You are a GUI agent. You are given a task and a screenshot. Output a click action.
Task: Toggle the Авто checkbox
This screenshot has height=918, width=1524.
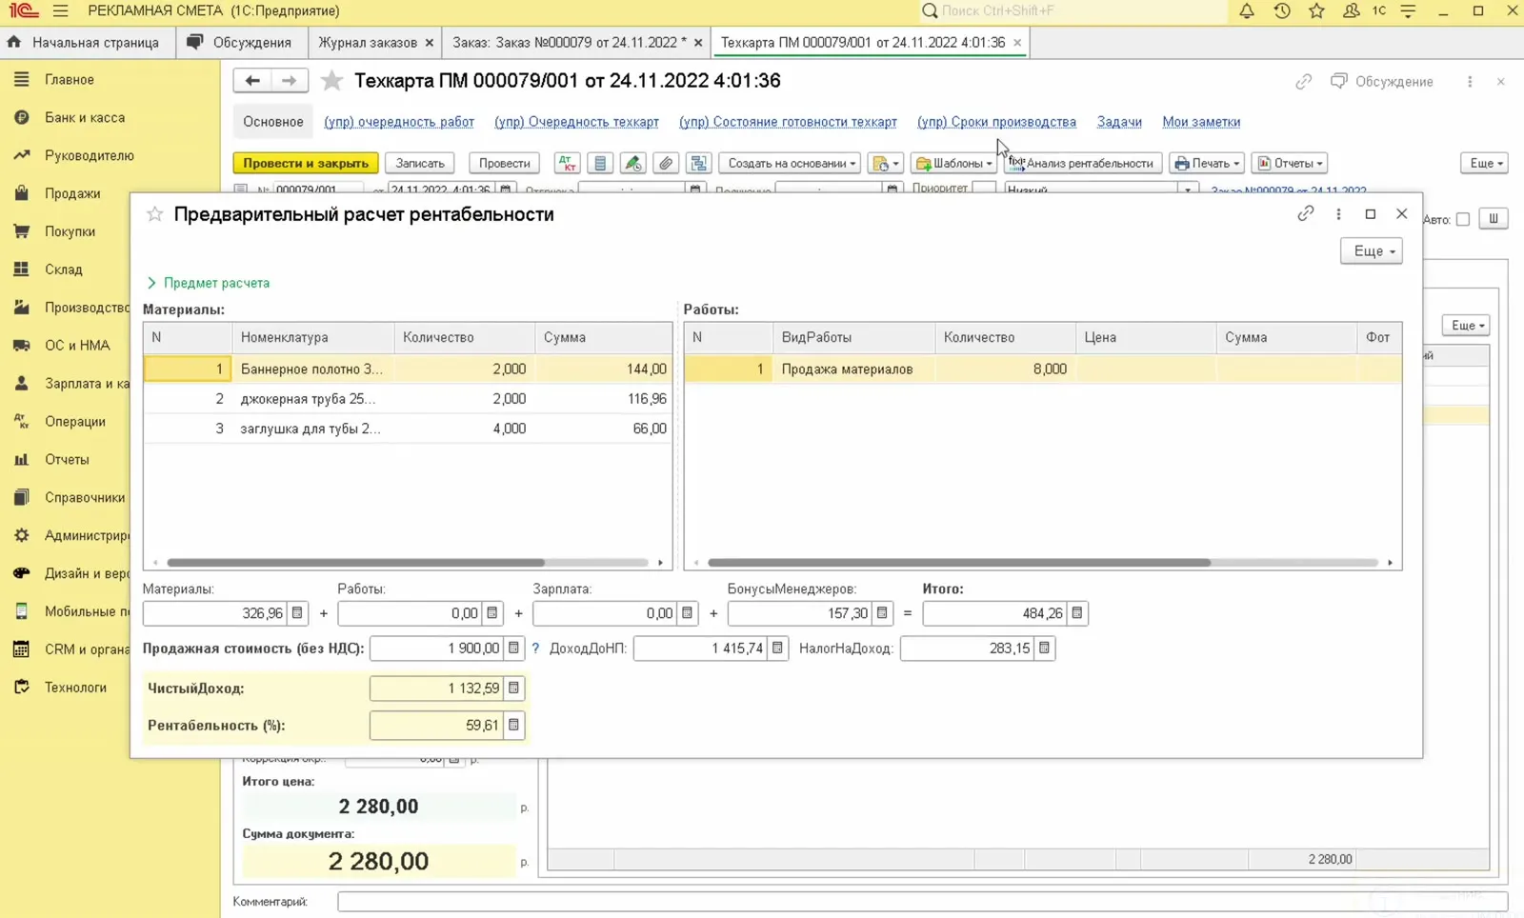1463,219
